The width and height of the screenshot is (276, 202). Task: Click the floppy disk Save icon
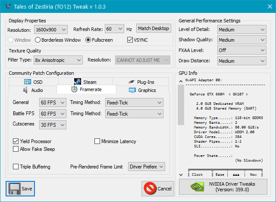14,189
